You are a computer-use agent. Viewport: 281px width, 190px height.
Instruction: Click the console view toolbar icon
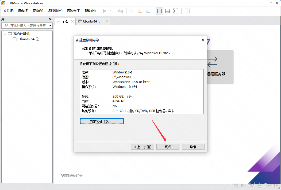point(187,11)
